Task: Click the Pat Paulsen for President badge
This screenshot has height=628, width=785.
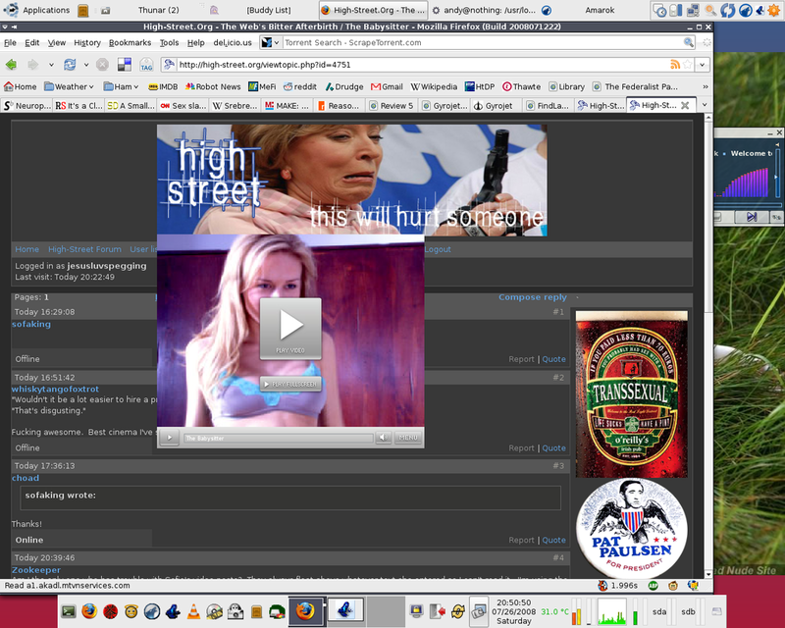Action: [x=631, y=529]
